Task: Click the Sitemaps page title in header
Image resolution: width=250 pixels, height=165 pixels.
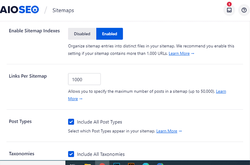Action: tap(63, 10)
